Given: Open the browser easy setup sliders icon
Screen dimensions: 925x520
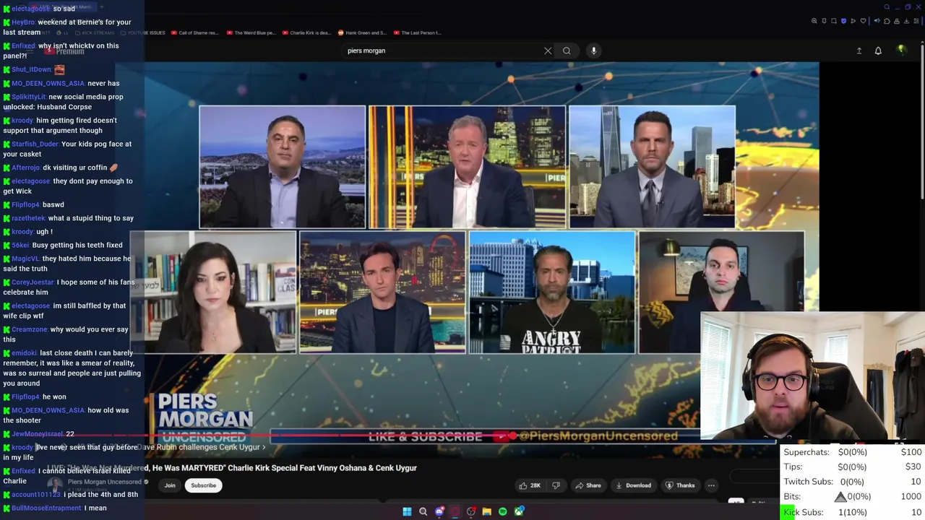Looking at the screenshot, I should pyautogui.click(x=916, y=21).
